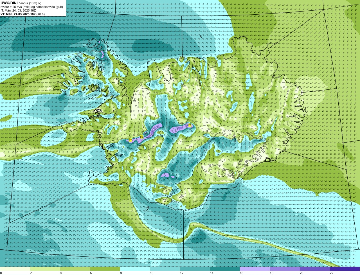Click the 4–6 m/s green legend swatch
The width and height of the screenshot is (360, 275).
pyautogui.click(x=75, y=269)
